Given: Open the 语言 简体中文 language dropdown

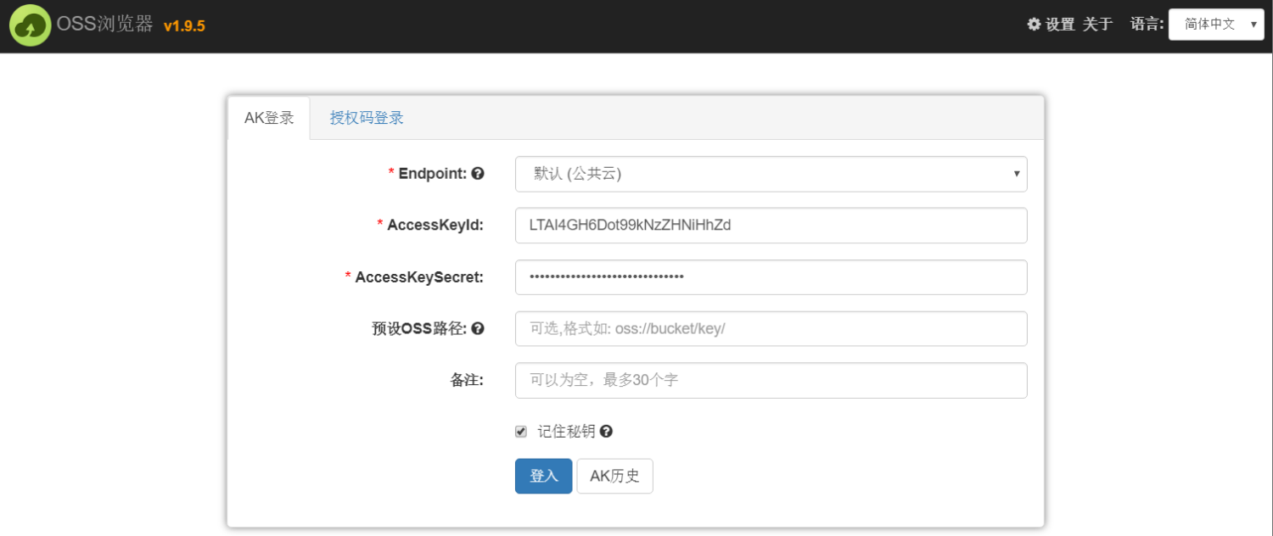Looking at the screenshot, I should [1216, 25].
